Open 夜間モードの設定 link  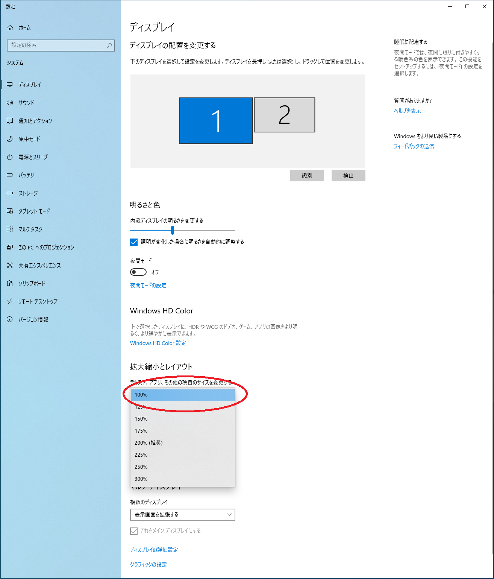(148, 286)
